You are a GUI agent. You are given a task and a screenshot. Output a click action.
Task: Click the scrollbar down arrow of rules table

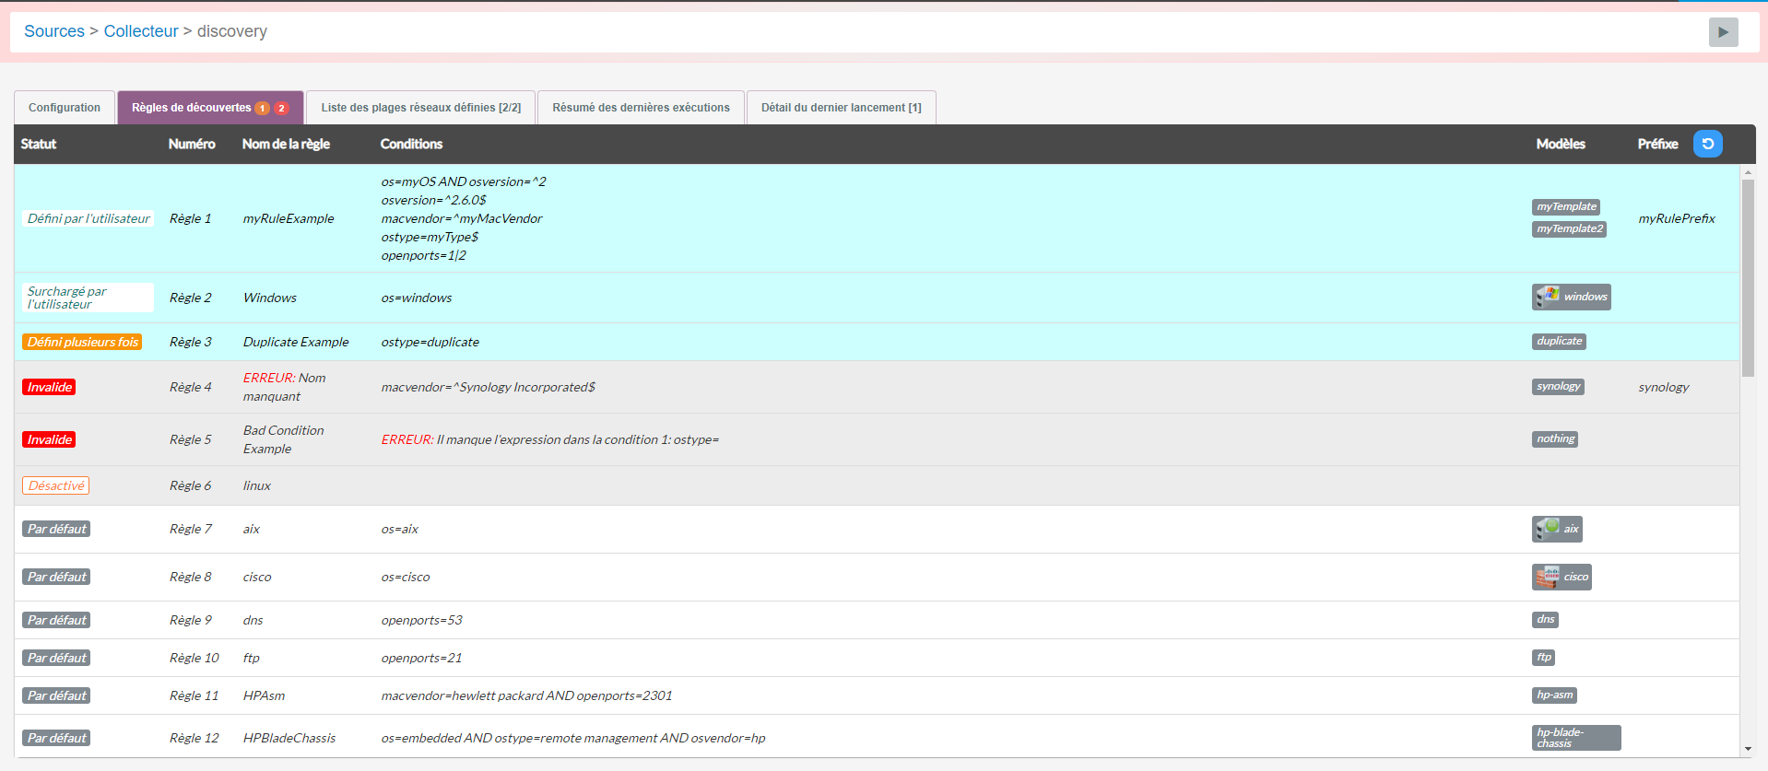point(1748,750)
